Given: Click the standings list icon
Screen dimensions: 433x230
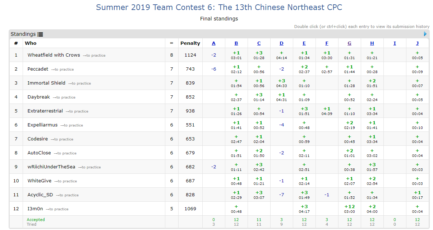Looking at the screenshot, I should [40, 34].
